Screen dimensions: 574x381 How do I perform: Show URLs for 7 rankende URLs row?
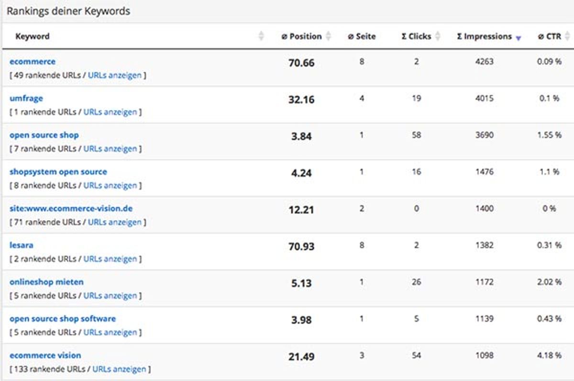point(110,149)
